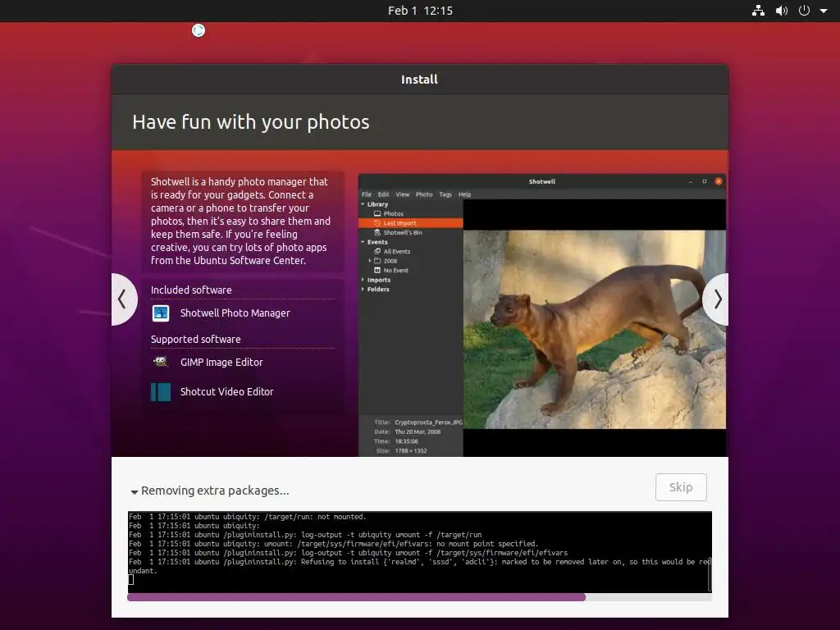Click the Shotwell window maximize button

[x=705, y=181]
